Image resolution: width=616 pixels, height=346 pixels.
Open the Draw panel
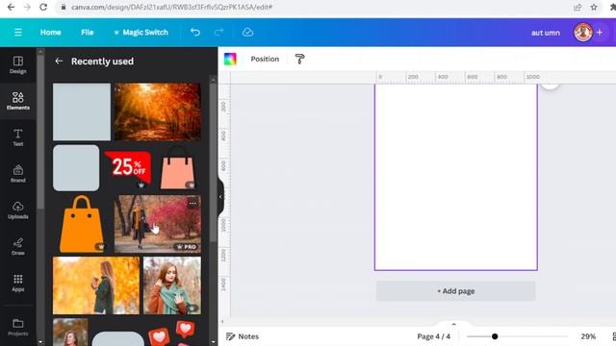[x=18, y=246]
